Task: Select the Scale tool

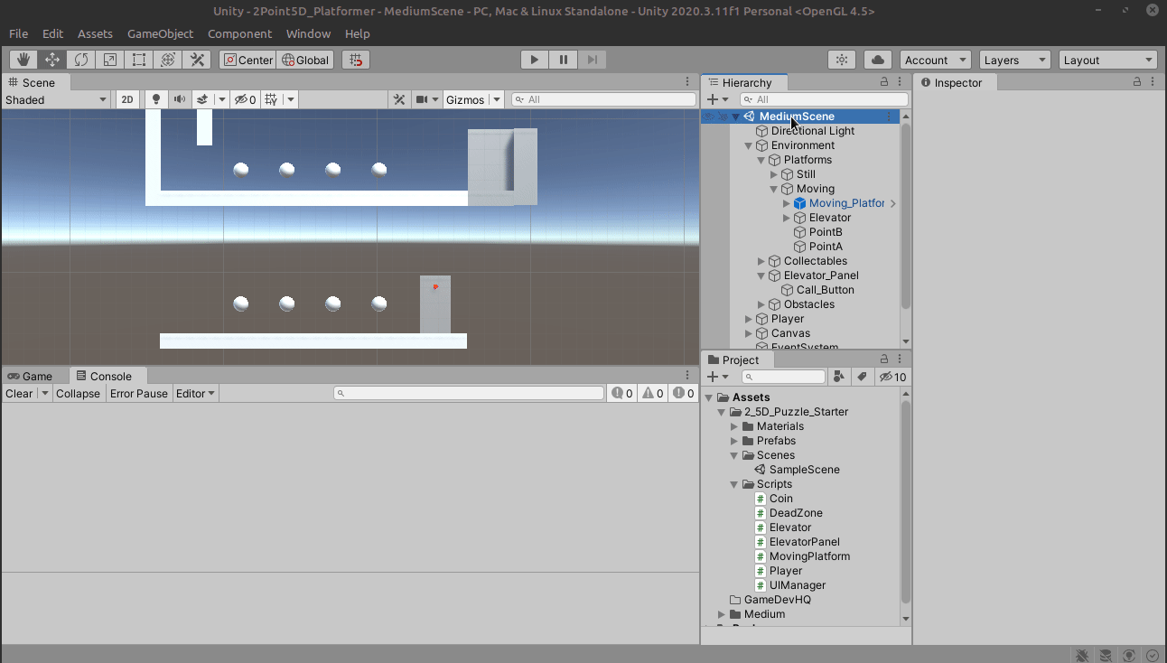Action: (110, 60)
